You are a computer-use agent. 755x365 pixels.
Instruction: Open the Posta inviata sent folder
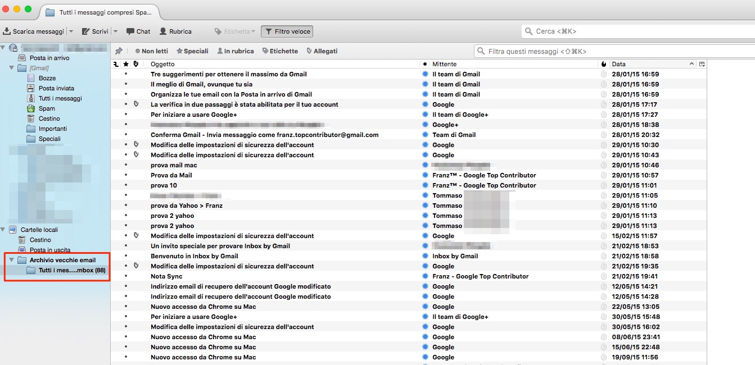tap(56, 88)
